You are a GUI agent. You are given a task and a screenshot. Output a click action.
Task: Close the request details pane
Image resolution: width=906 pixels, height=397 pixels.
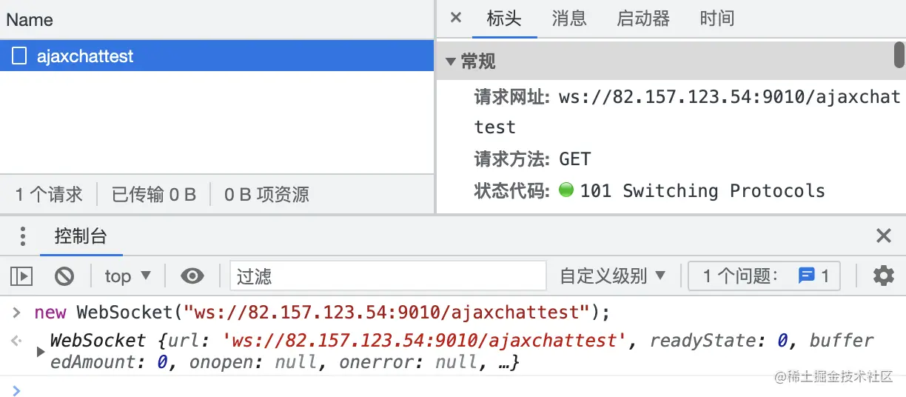456,18
